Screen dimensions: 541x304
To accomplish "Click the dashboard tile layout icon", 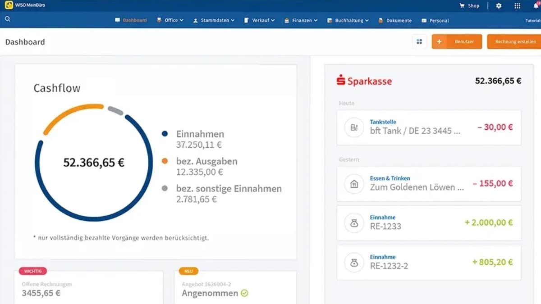I will click(419, 42).
